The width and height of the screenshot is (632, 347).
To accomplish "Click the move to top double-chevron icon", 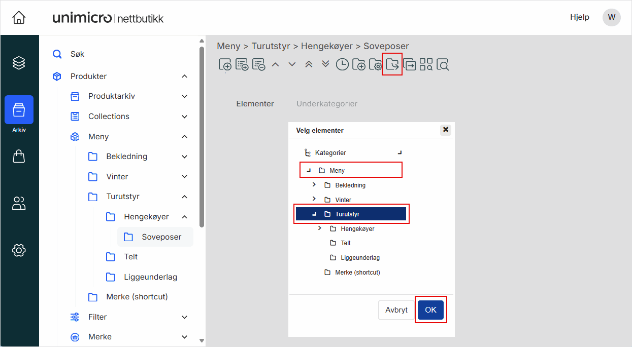I will click(309, 64).
